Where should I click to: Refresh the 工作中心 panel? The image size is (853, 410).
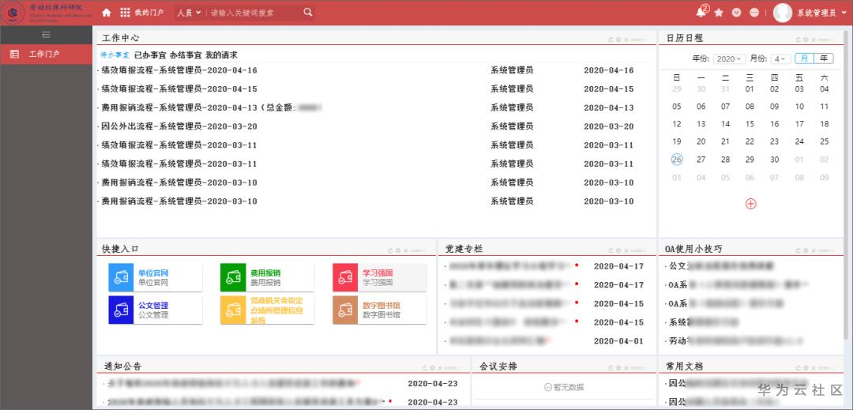pos(611,39)
